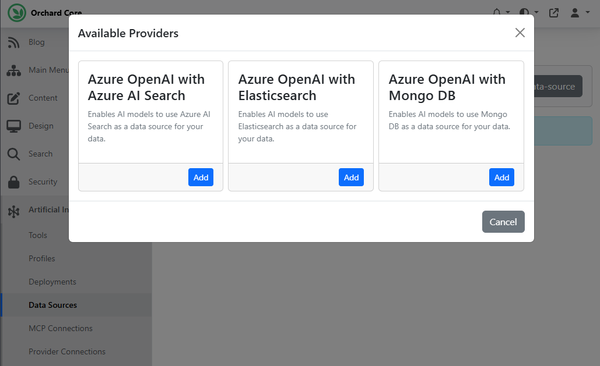Click 'Azure OpenAI with Azure AI Search' title
Screen dimensions: 600x366
(x=146, y=87)
